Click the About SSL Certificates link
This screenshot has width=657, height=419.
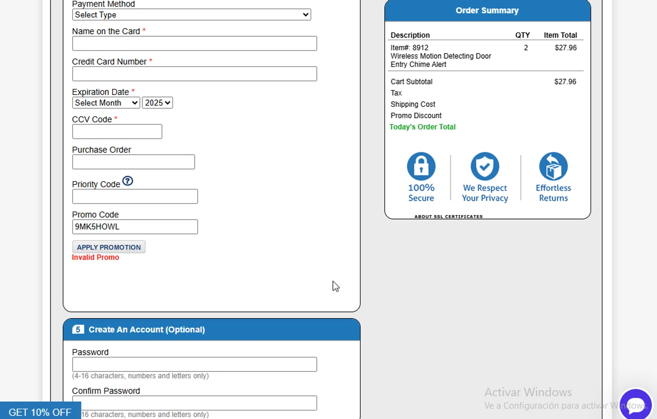(449, 216)
